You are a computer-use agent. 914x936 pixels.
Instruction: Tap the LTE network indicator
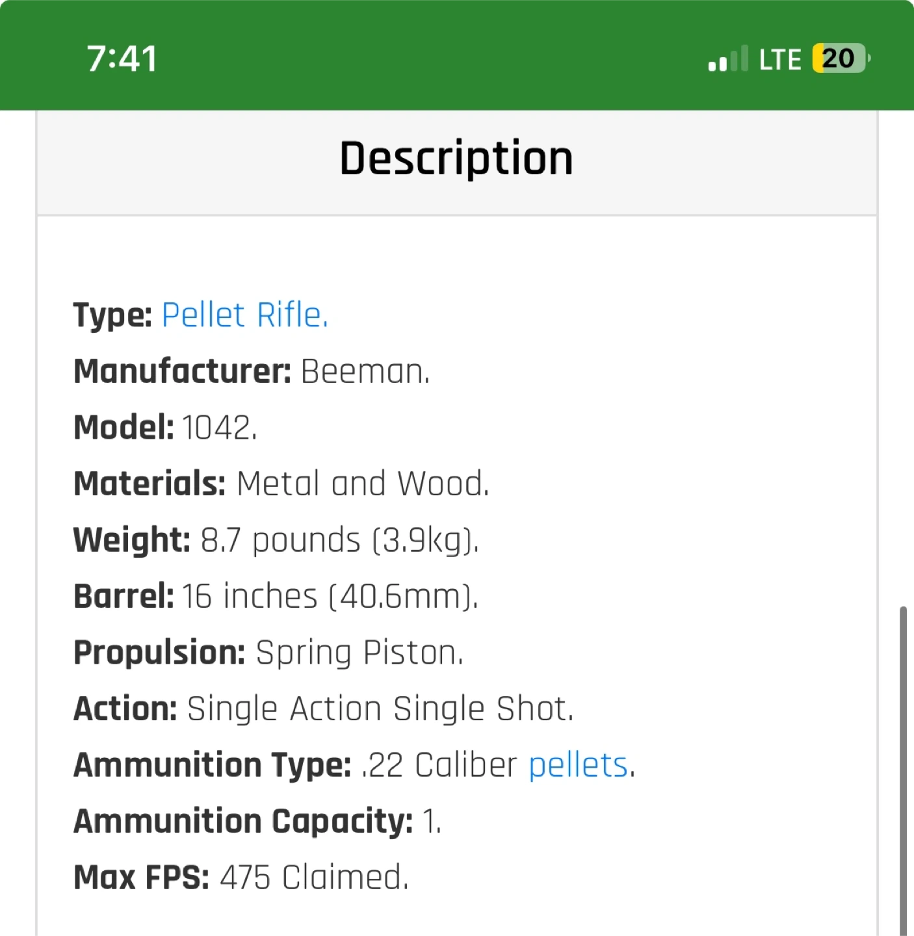(780, 60)
